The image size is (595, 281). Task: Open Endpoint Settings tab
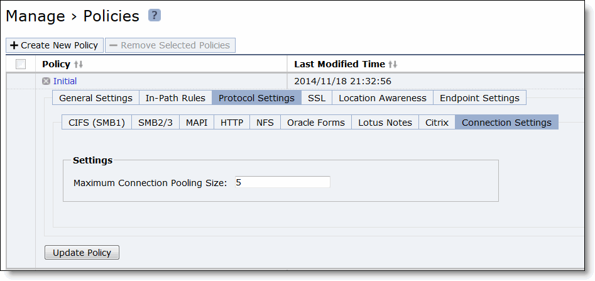(479, 98)
